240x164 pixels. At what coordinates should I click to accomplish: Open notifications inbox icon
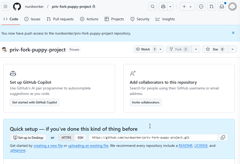[x=222, y=6]
